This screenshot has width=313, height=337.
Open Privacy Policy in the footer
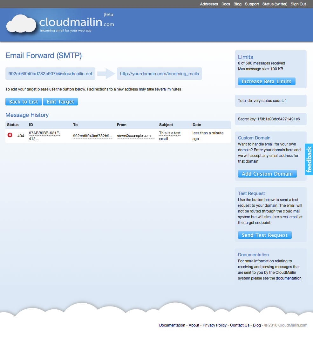point(214,325)
